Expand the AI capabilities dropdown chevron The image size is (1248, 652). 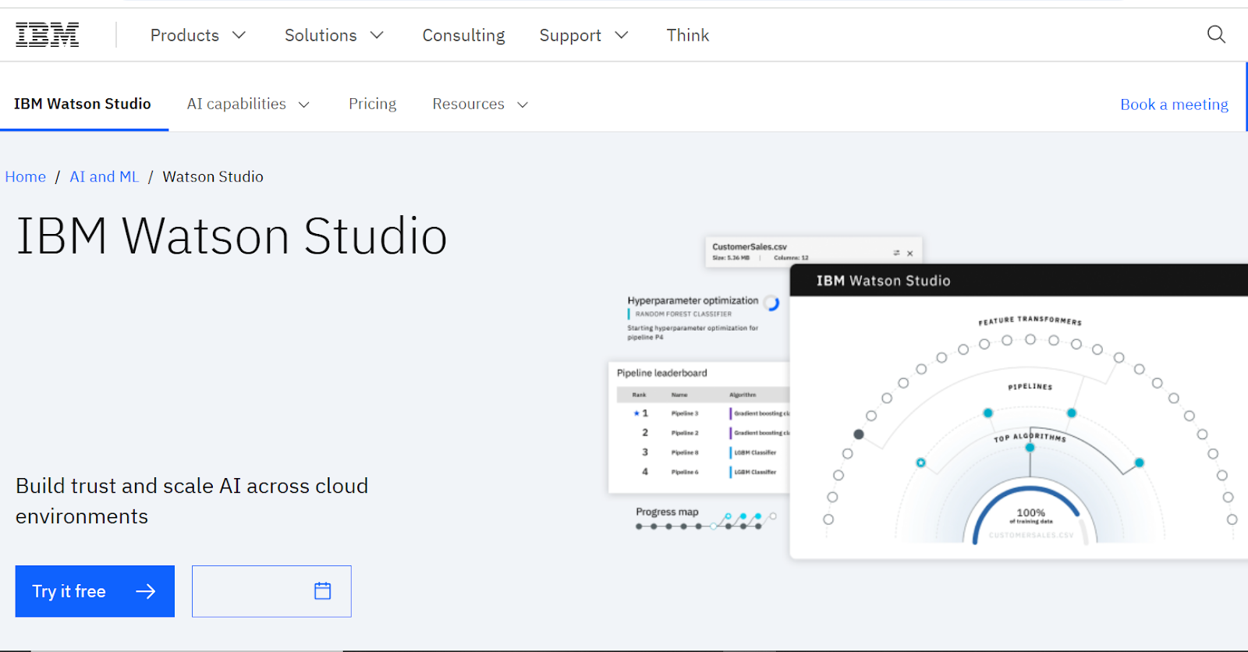click(304, 105)
